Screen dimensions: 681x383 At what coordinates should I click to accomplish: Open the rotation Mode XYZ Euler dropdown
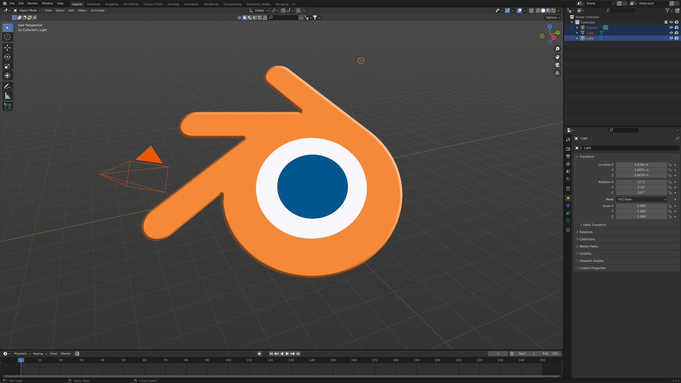[x=642, y=199]
